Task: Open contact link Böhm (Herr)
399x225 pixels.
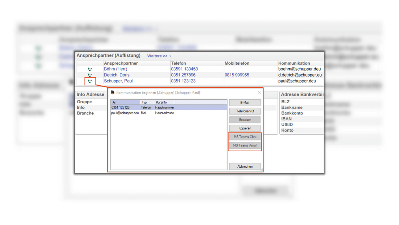Action: pos(115,69)
